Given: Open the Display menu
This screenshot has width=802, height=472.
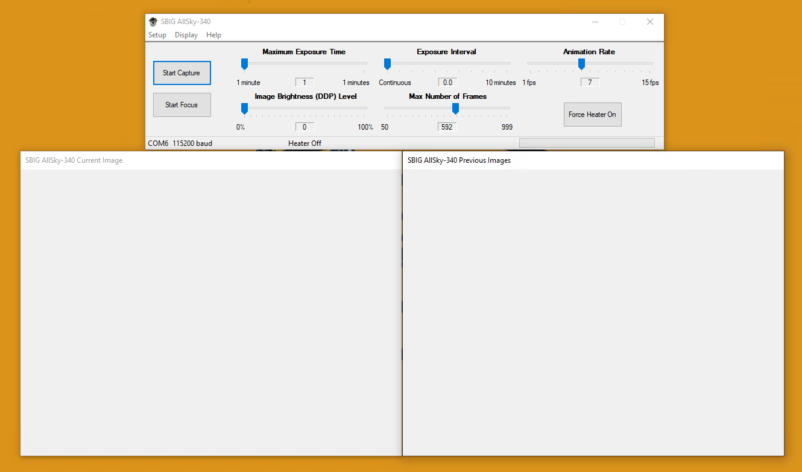Looking at the screenshot, I should (186, 35).
